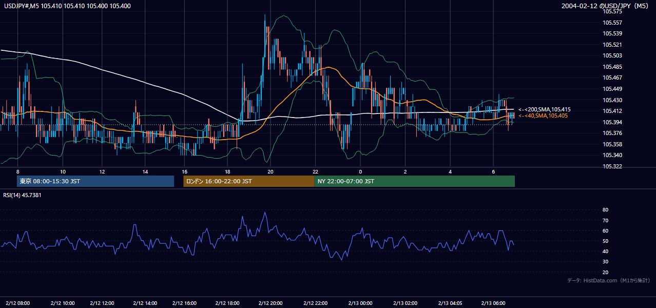Click the bottom date label 2/13 04:05

tap(450, 303)
